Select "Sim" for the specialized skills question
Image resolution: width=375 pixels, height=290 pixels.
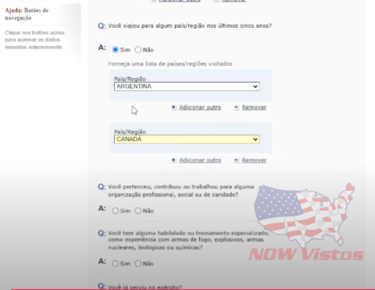[x=115, y=263]
